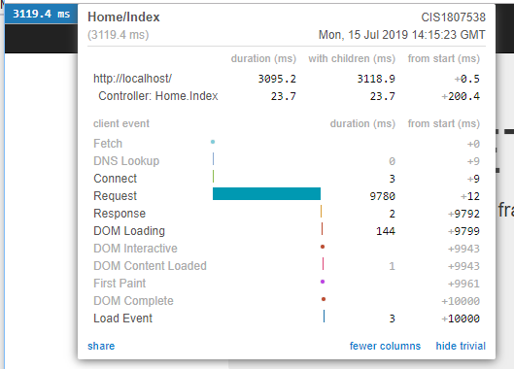This screenshot has width=514, height=369.
Task: Click the Connect event label
Action: (x=115, y=179)
